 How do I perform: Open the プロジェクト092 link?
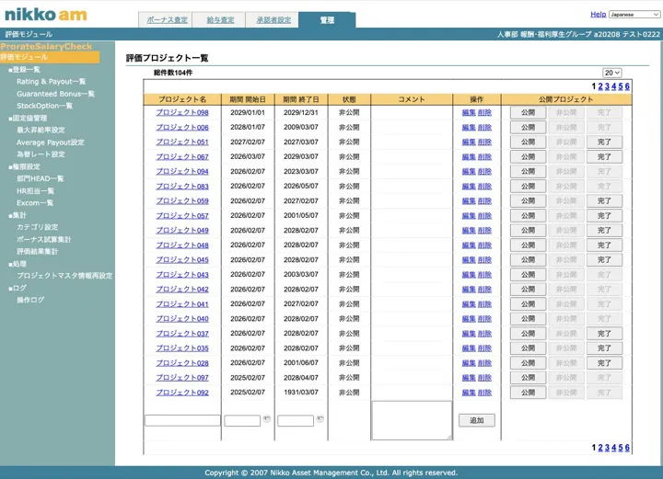click(182, 392)
